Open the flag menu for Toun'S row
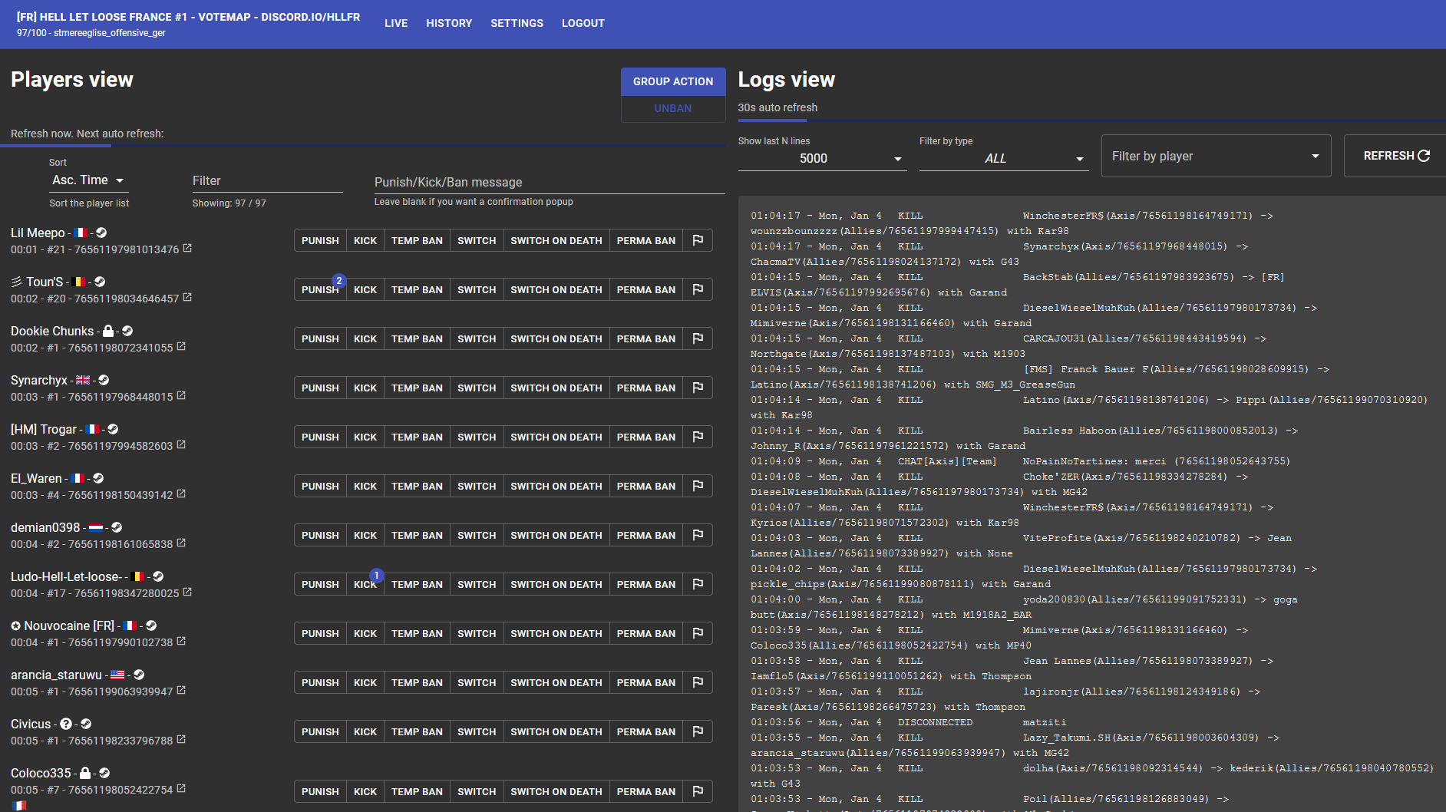 pos(698,289)
